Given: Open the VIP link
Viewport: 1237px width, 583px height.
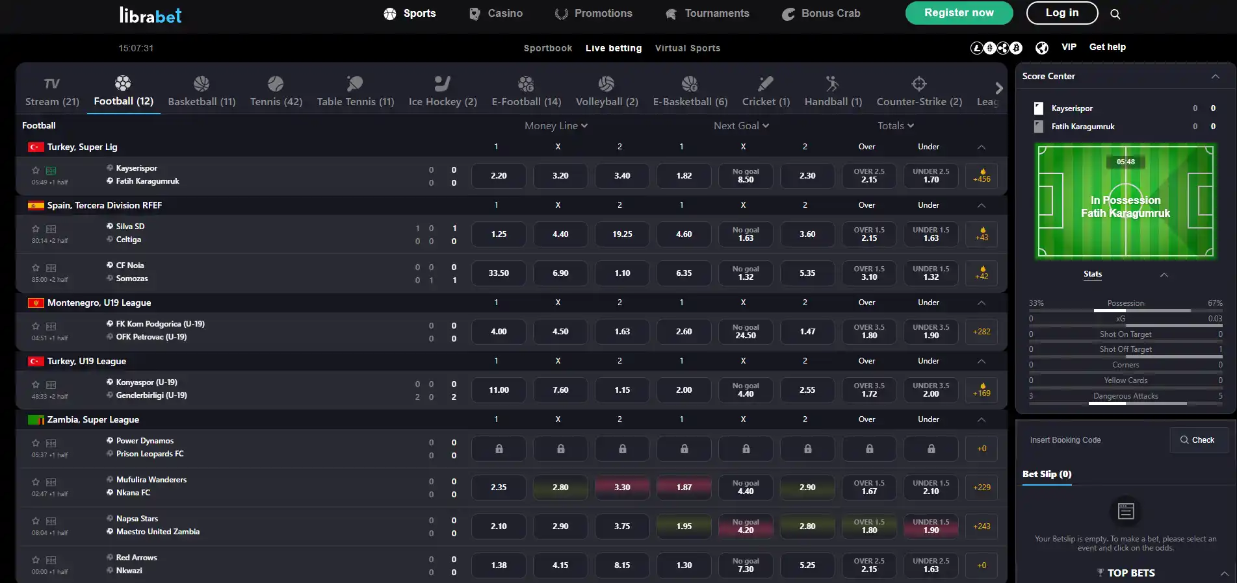Looking at the screenshot, I should pyautogui.click(x=1069, y=47).
